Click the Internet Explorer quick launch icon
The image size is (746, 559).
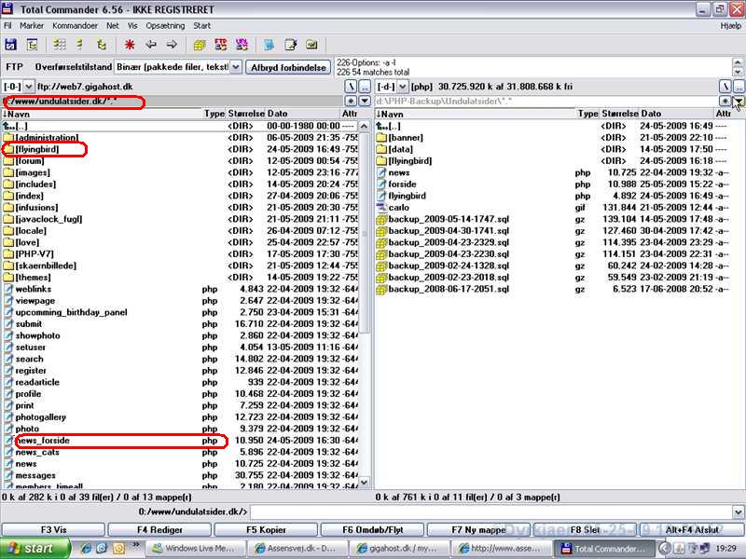[x=86, y=548]
